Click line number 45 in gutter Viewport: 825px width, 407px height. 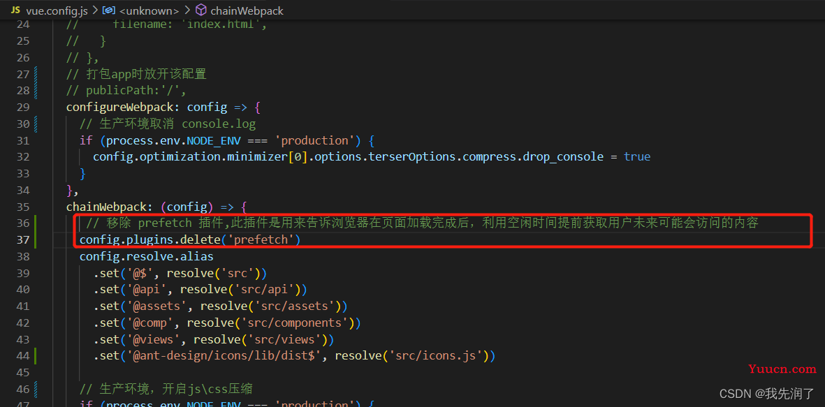click(23, 372)
